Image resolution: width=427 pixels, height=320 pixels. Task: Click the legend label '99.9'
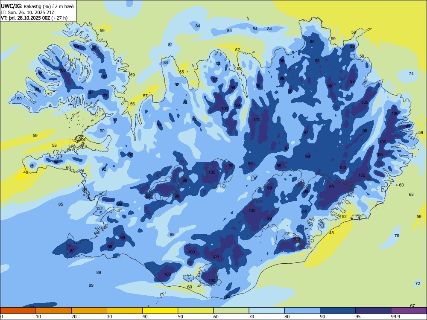(x=395, y=317)
